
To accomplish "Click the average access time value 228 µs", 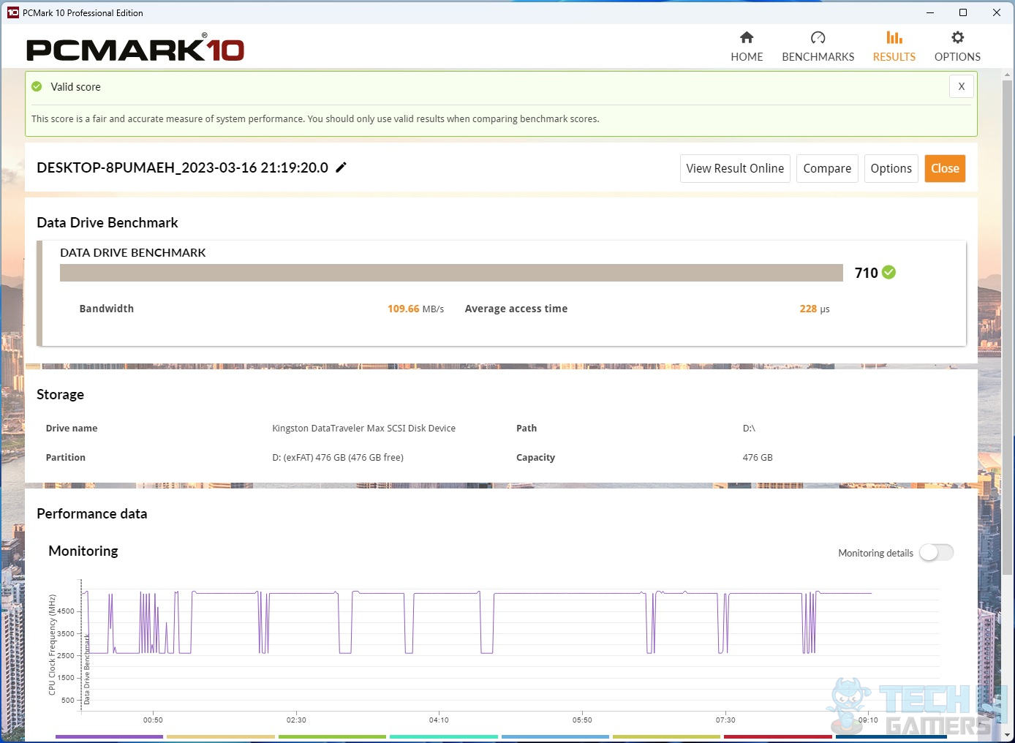I will click(815, 309).
